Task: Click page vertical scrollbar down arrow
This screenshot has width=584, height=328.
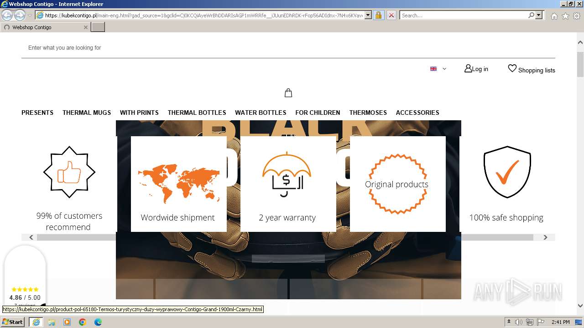Action: tap(580, 306)
